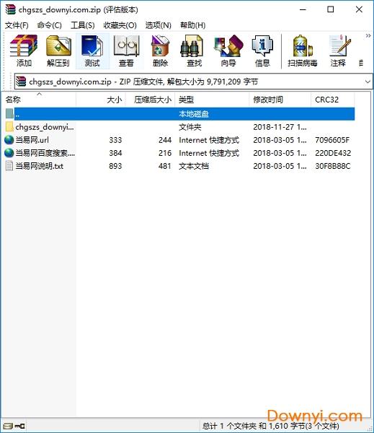Screen dimensions: 374x433
Task: Open the Tools (工具) menu
Action: click(x=82, y=25)
